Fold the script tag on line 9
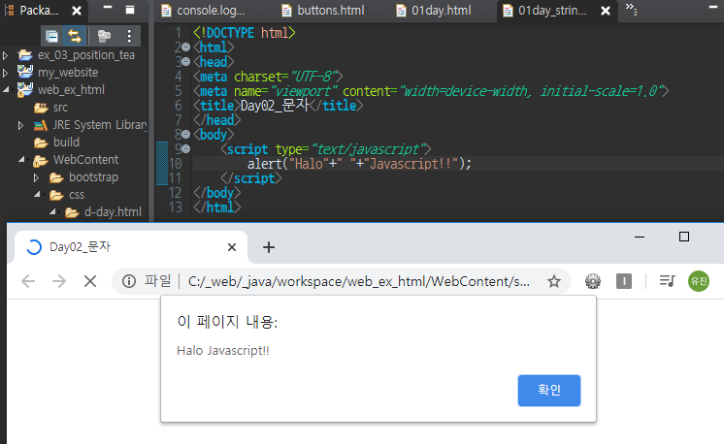 pyautogui.click(x=185, y=149)
